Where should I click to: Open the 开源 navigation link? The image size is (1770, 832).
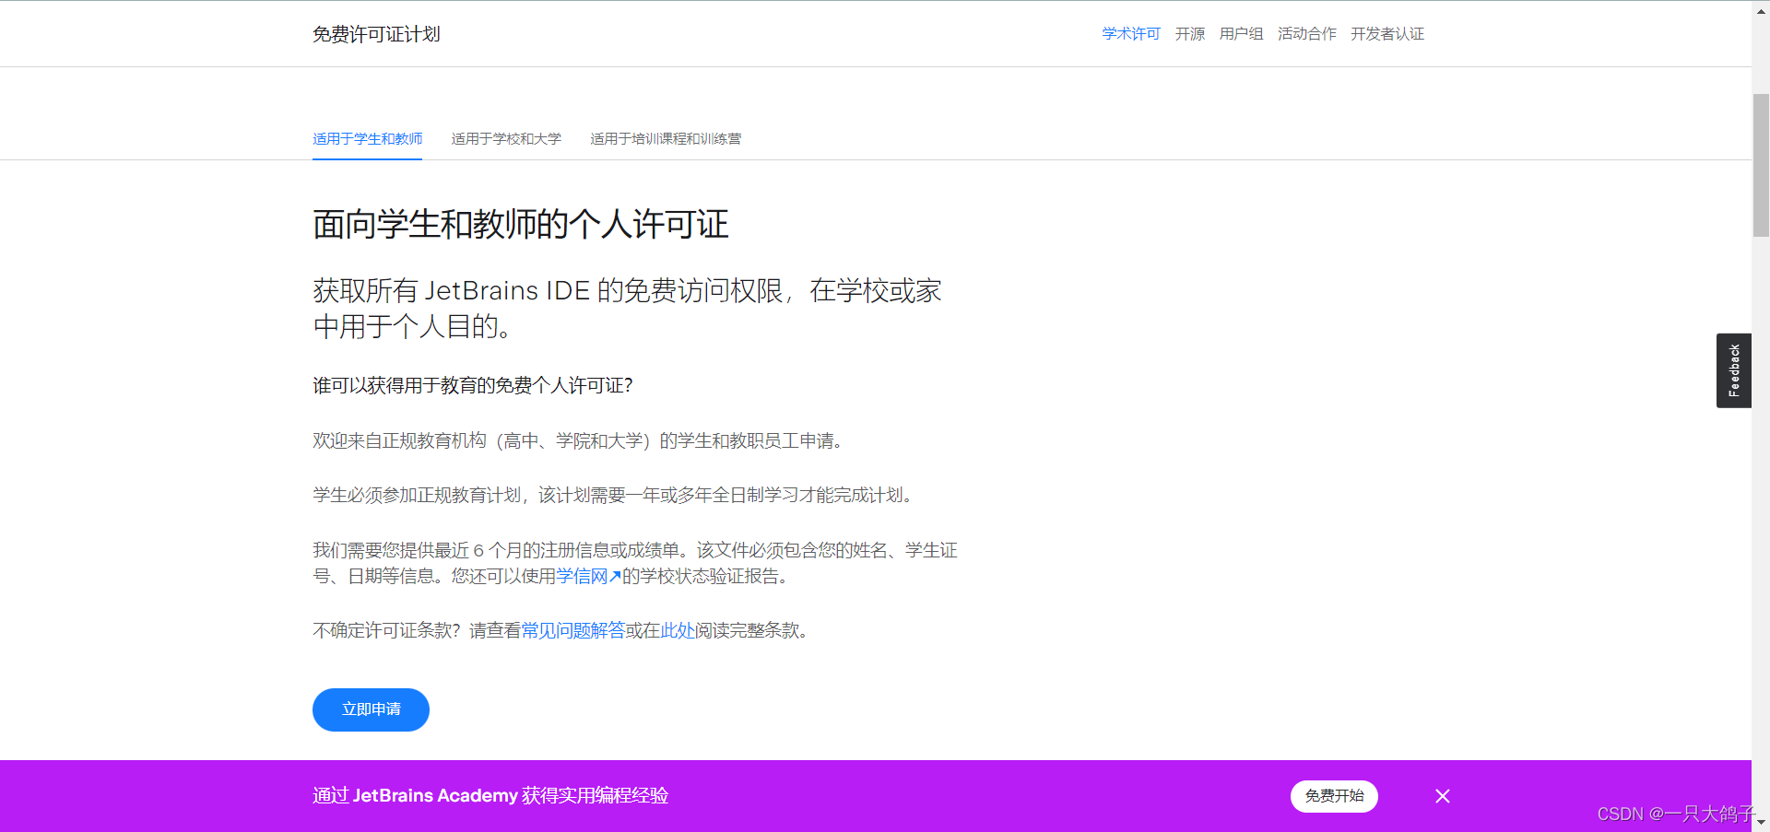[x=1189, y=33]
